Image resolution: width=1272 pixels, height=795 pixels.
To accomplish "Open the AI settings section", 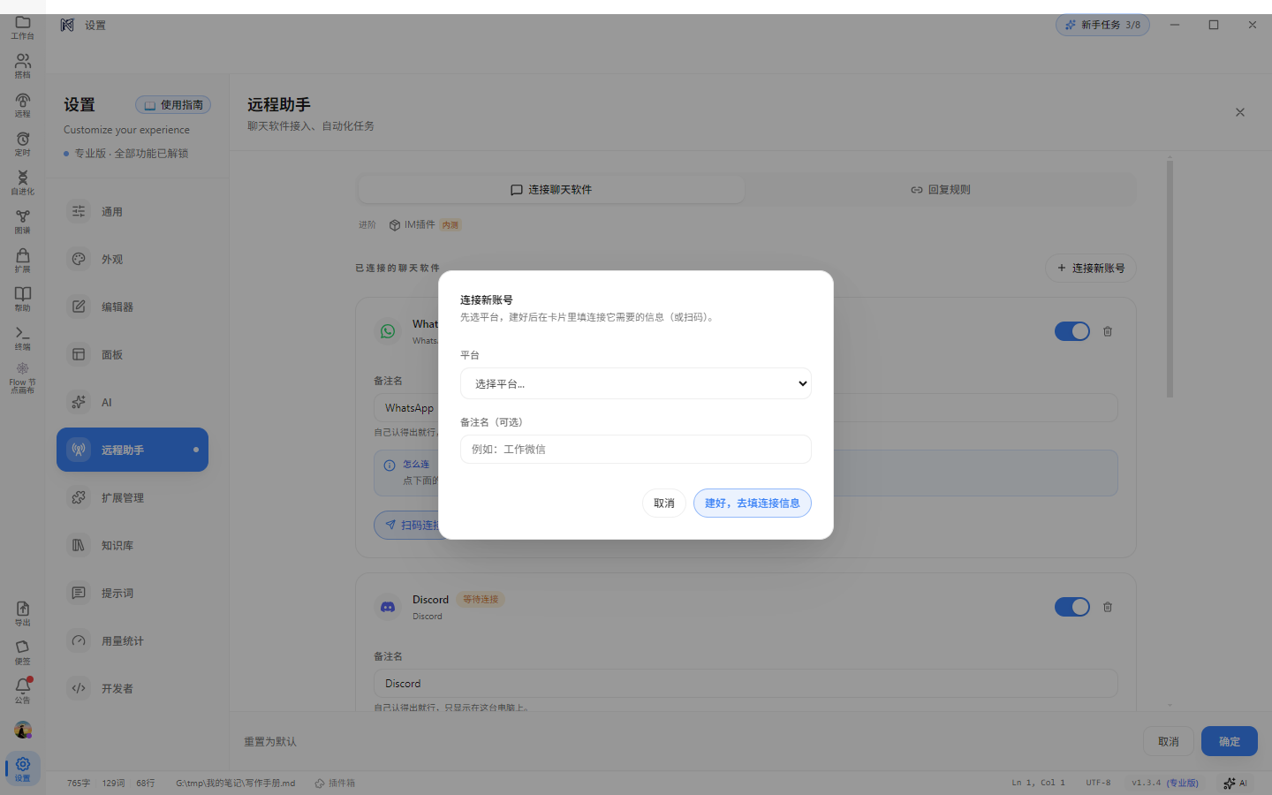I will click(132, 403).
